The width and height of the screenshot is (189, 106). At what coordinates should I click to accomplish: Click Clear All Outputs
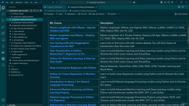coord(97,14)
